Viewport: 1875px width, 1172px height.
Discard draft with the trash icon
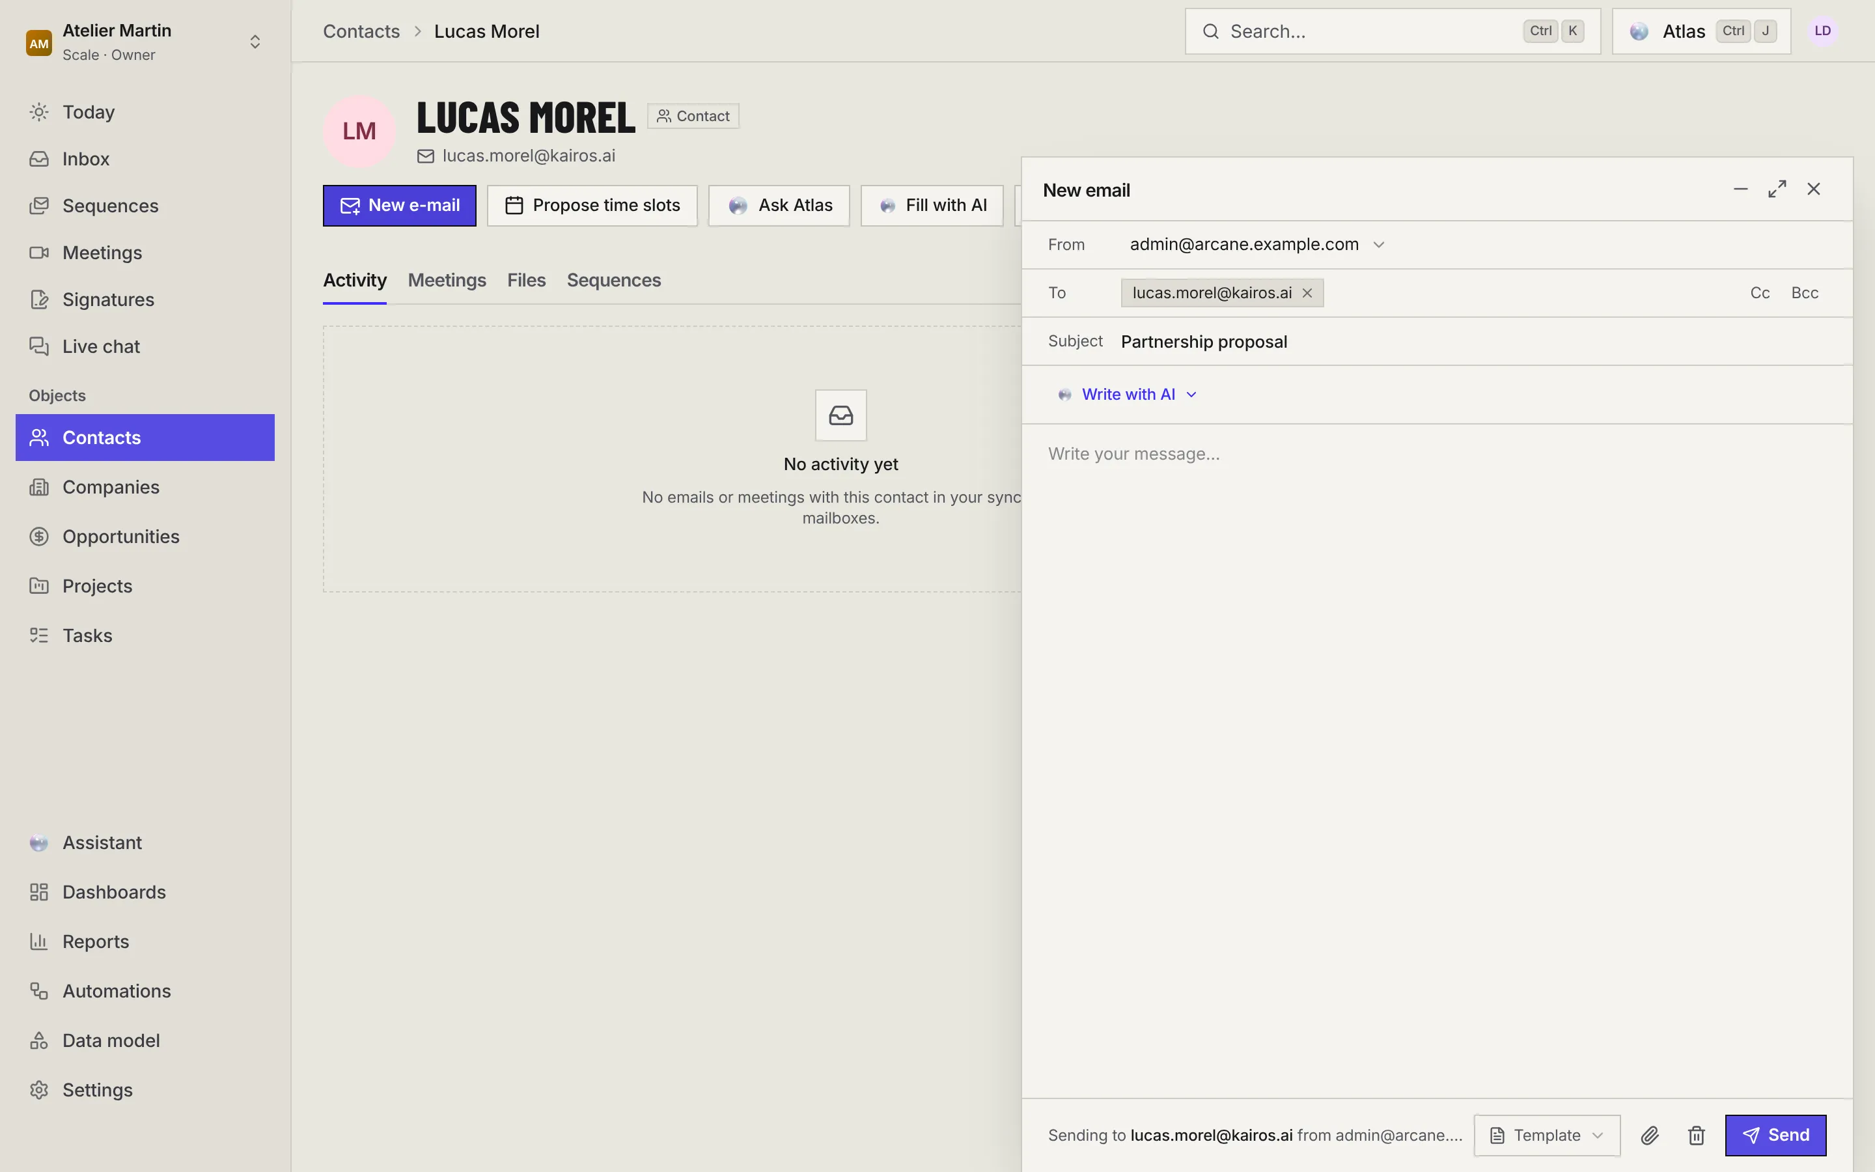1696,1136
